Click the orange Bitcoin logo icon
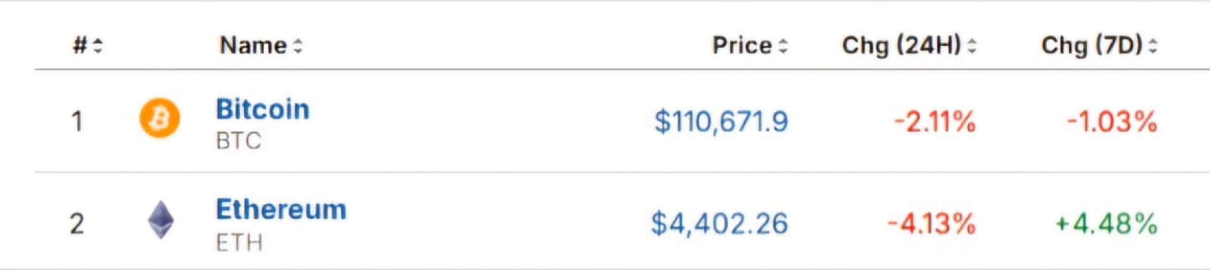Viewport: 1210px width, 270px height. [x=159, y=118]
